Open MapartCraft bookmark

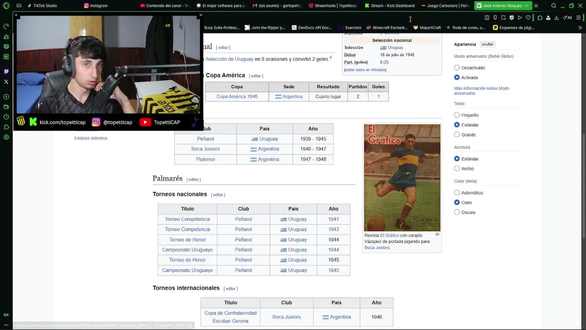pos(427,27)
